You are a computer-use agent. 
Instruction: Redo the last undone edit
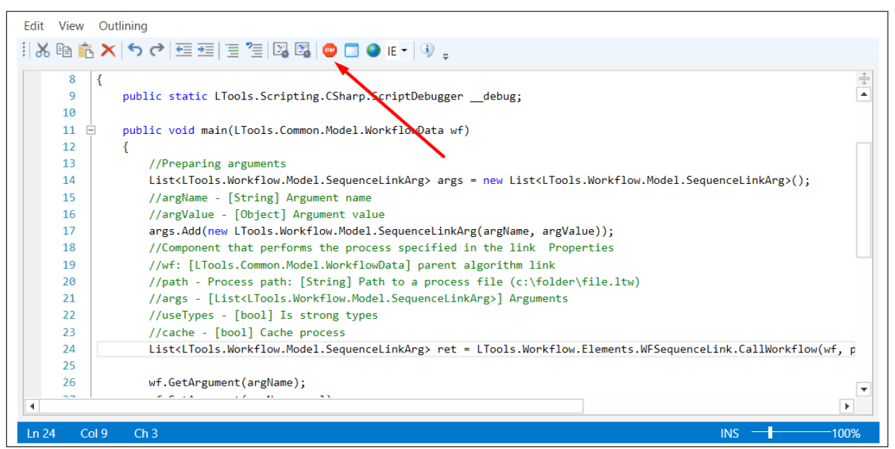157,50
